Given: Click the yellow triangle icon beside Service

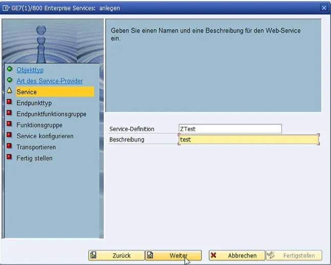Looking at the screenshot, I should pos(9,91).
